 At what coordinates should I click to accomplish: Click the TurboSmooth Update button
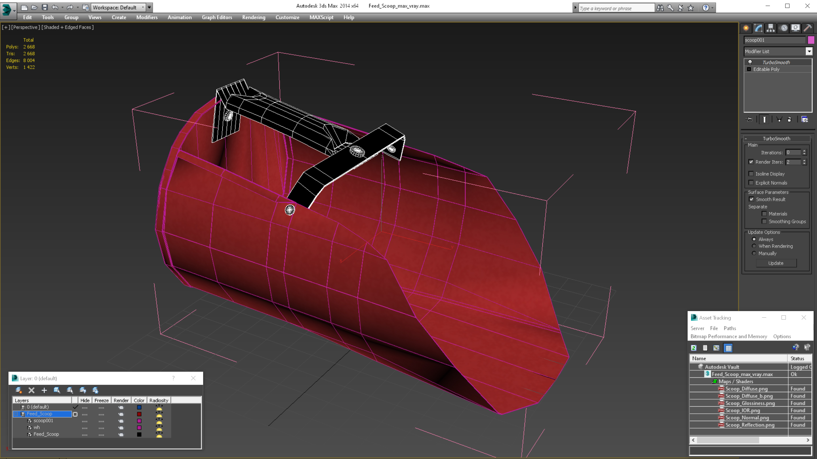click(776, 263)
